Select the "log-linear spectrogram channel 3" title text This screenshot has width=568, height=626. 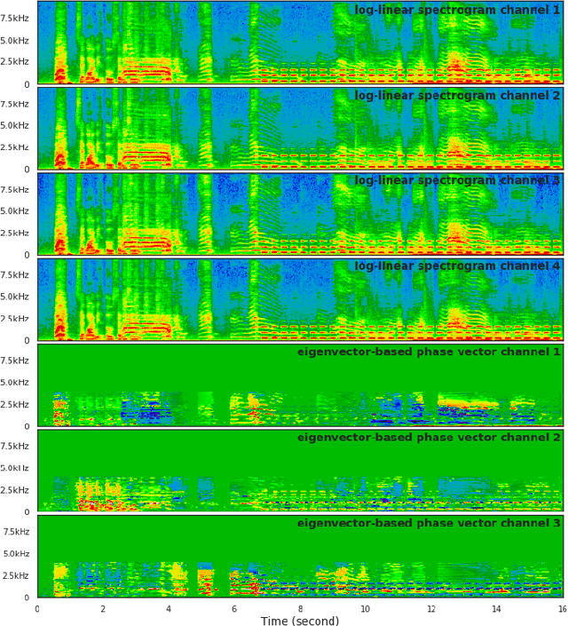tap(457, 181)
